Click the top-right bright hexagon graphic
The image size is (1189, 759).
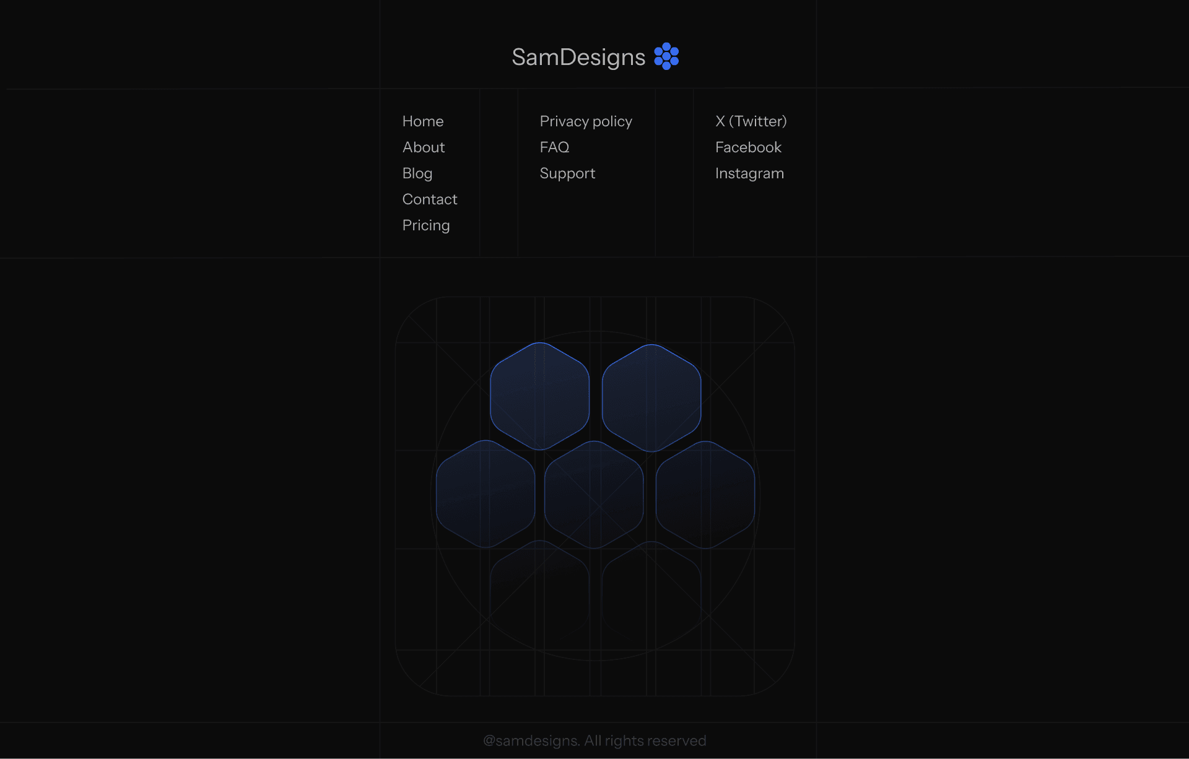(651, 398)
